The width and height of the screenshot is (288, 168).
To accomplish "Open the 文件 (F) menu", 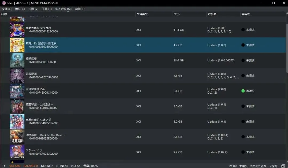I will click(x=7, y=9).
